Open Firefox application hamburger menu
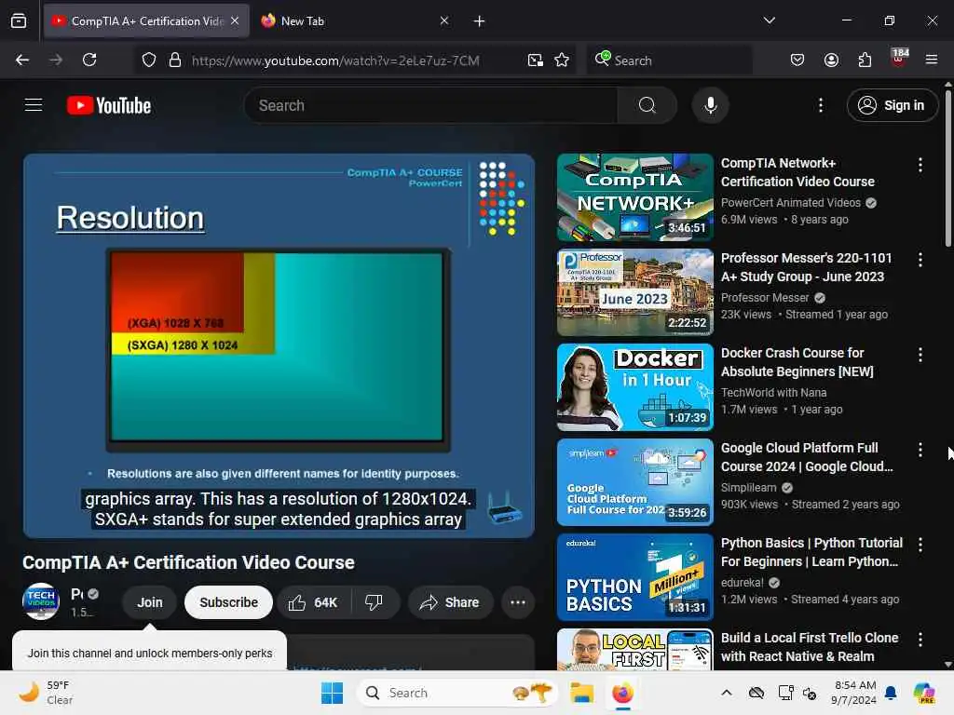Screen dimensions: 954x715 (x=932, y=60)
